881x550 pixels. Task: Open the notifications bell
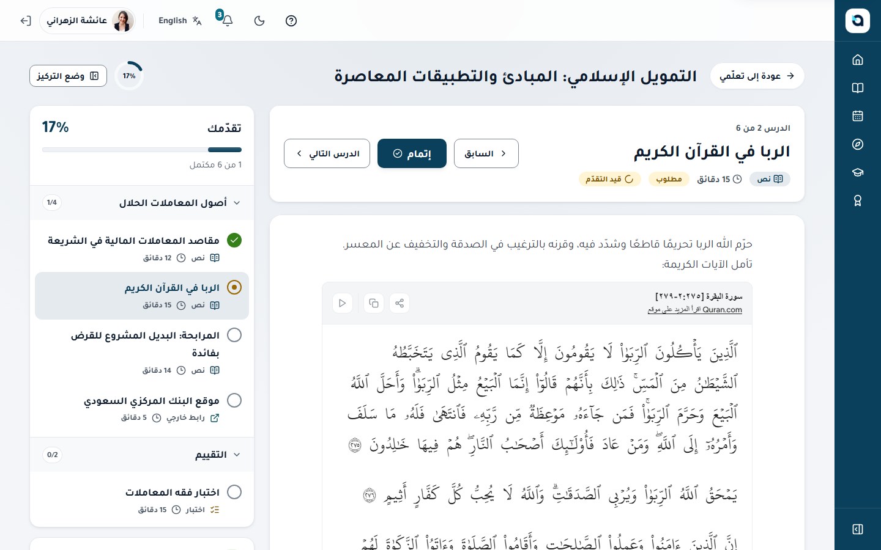227,21
